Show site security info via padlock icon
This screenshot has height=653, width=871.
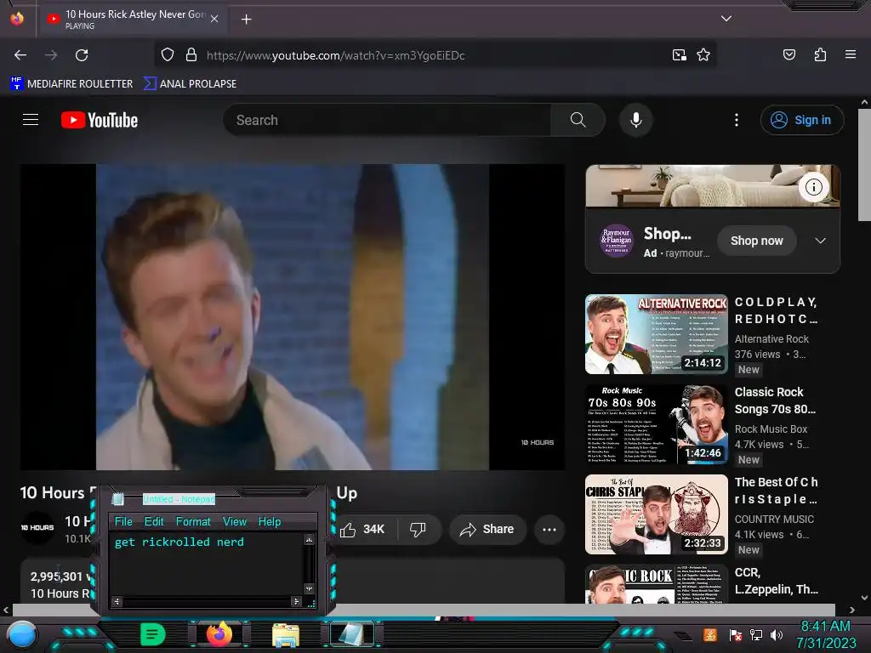191,55
